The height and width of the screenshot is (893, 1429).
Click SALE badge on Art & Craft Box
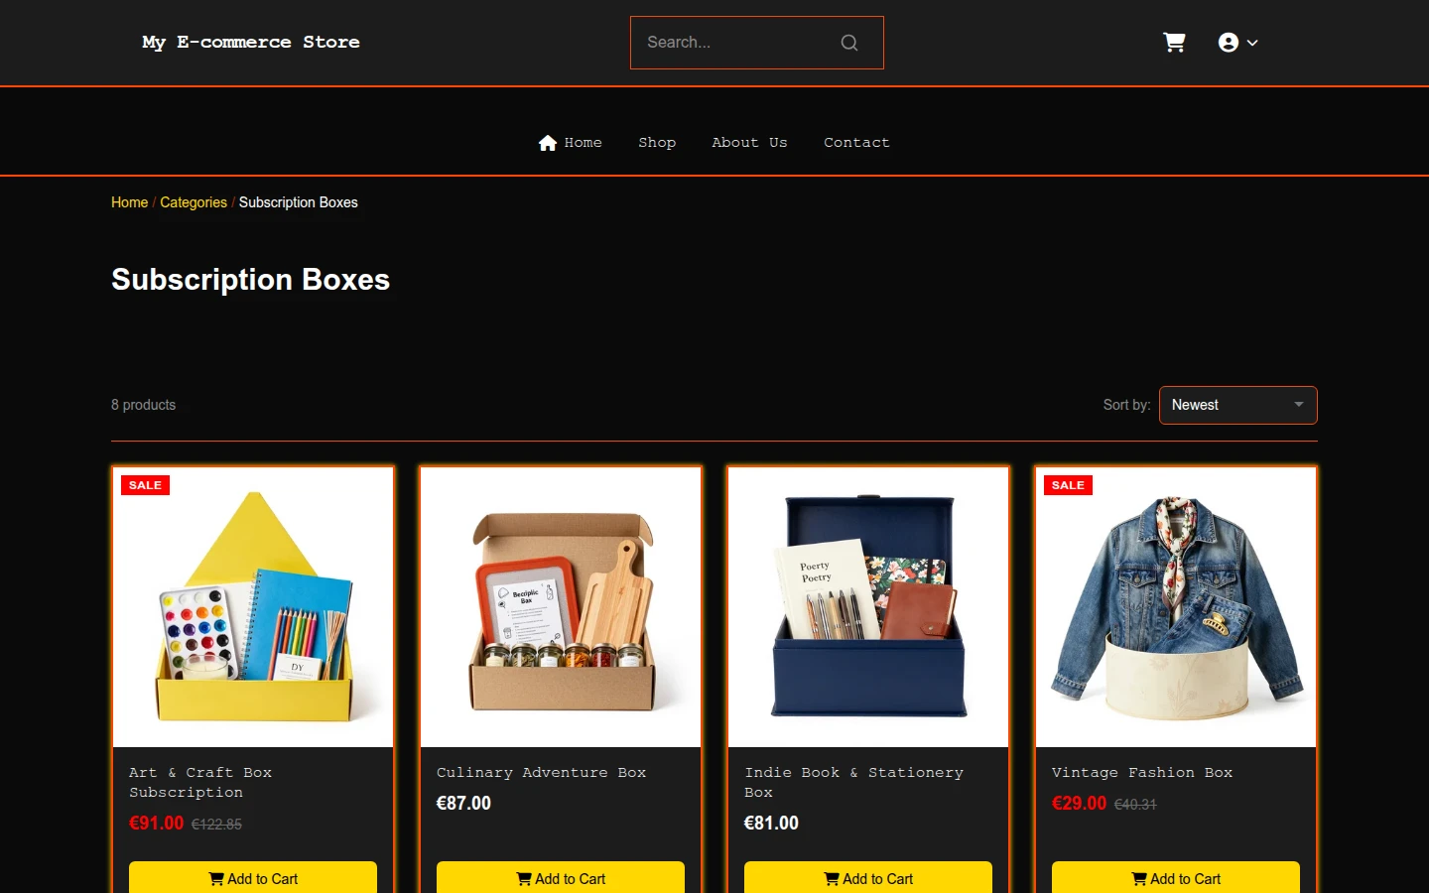[x=145, y=485]
